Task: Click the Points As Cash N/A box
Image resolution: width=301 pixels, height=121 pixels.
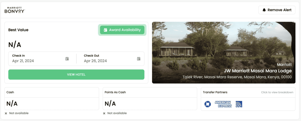Action: 150,103
